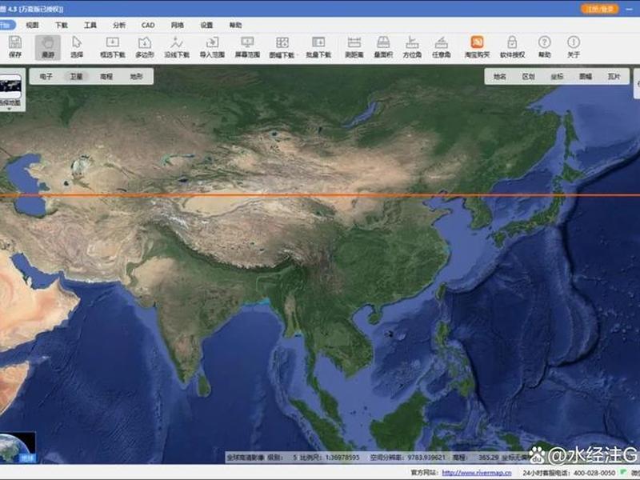Toggle 瓦片 tile overlay
The width and height of the screenshot is (640, 480).
click(x=614, y=76)
